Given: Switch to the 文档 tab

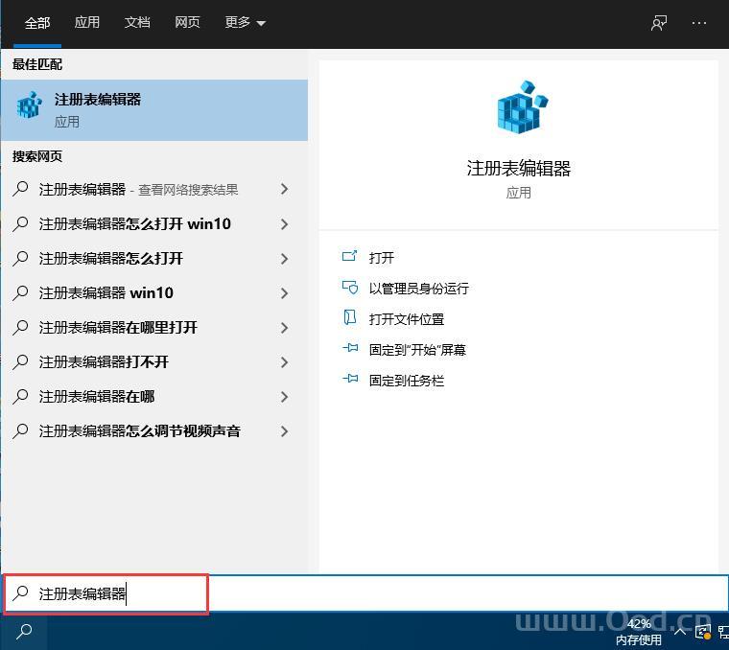Looking at the screenshot, I should [137, 23].
